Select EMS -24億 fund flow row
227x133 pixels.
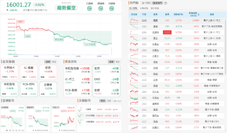tap(107, 80)
